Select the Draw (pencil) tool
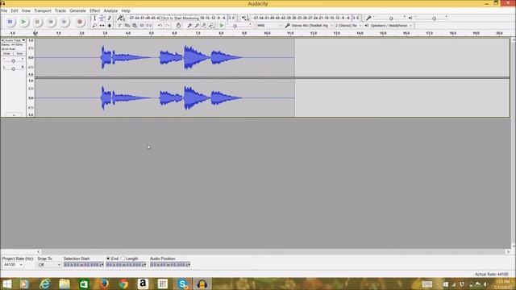Screen dimensions: 516x290 tap(110, 18)
